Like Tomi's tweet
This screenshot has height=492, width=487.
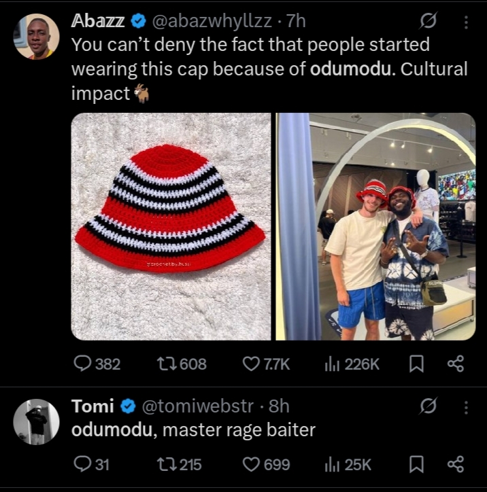[251, 464]
